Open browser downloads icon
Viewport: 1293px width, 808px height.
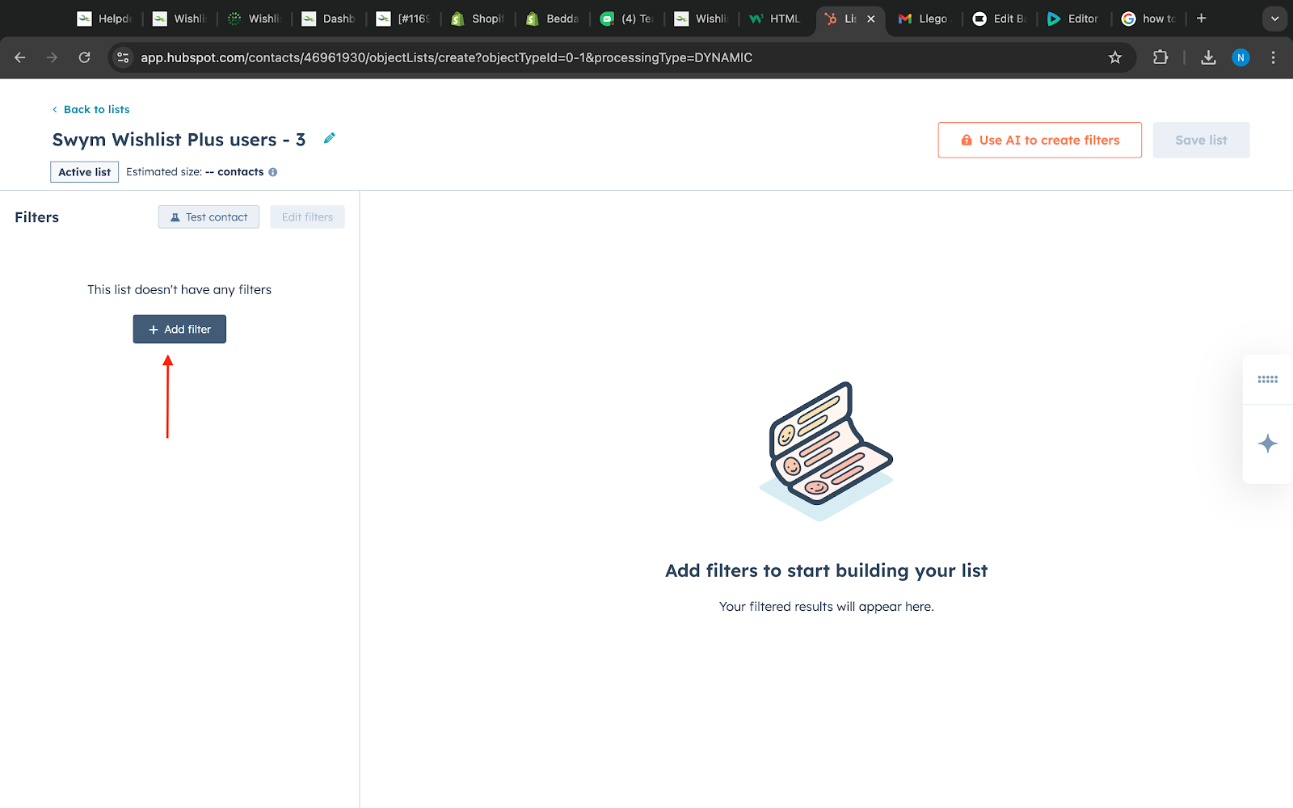[x=1208, y=57]
